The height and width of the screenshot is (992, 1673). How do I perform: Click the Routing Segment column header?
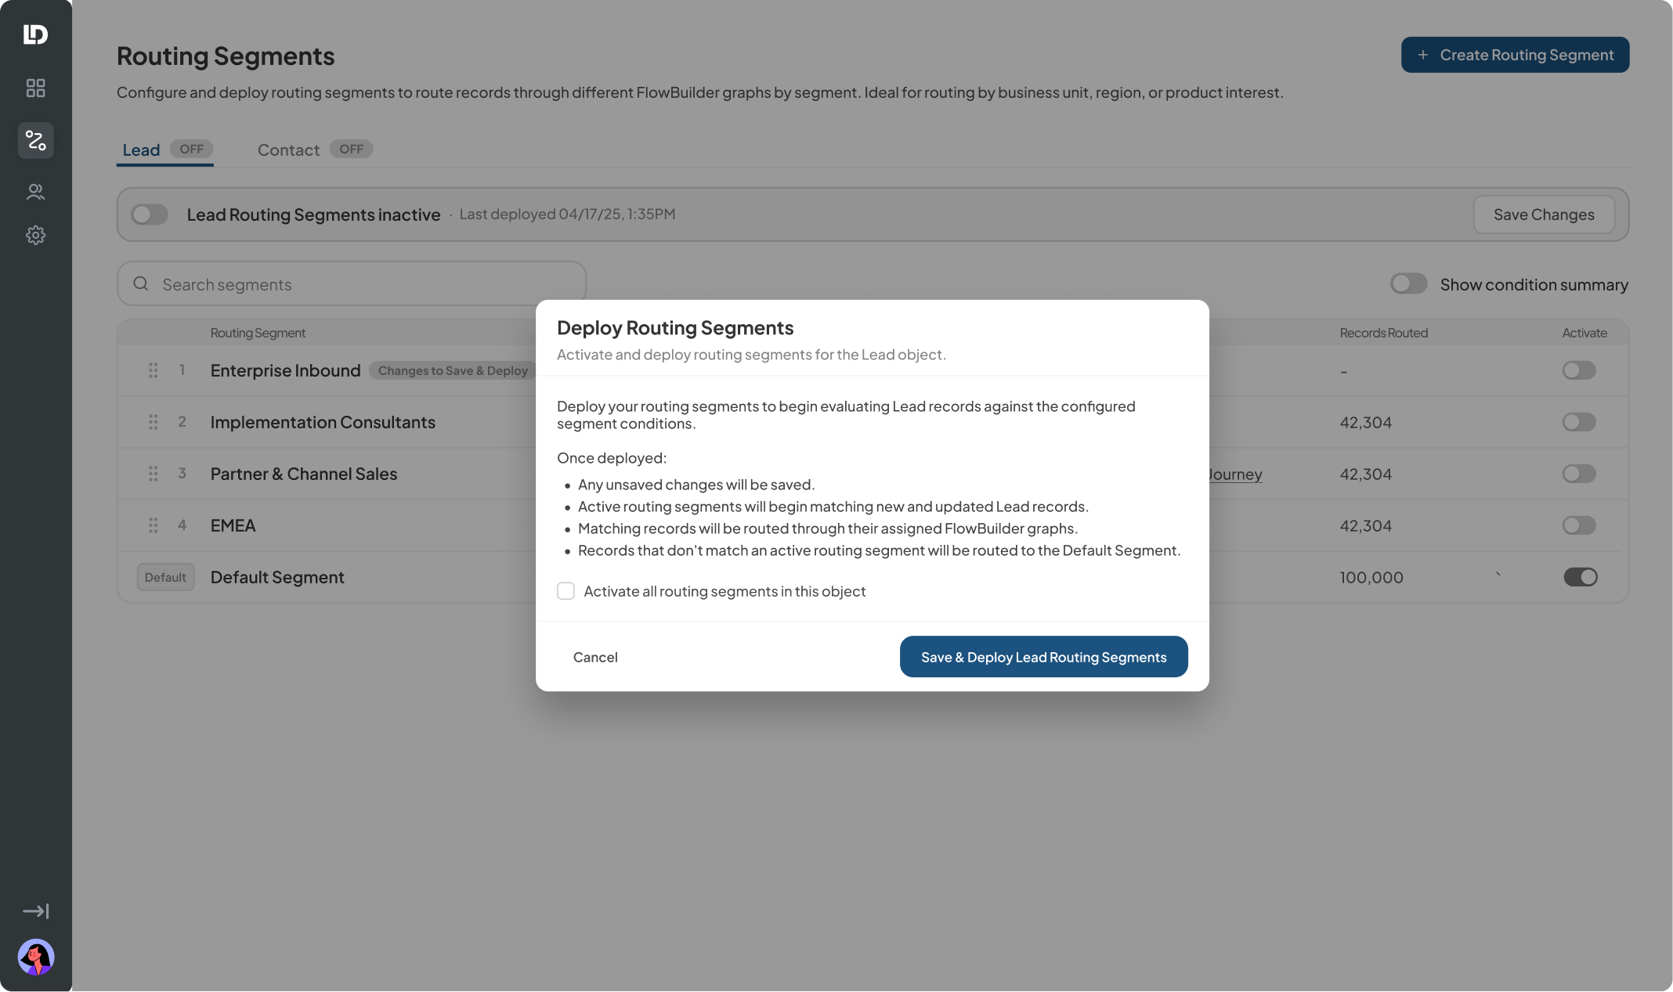[258, 333]
